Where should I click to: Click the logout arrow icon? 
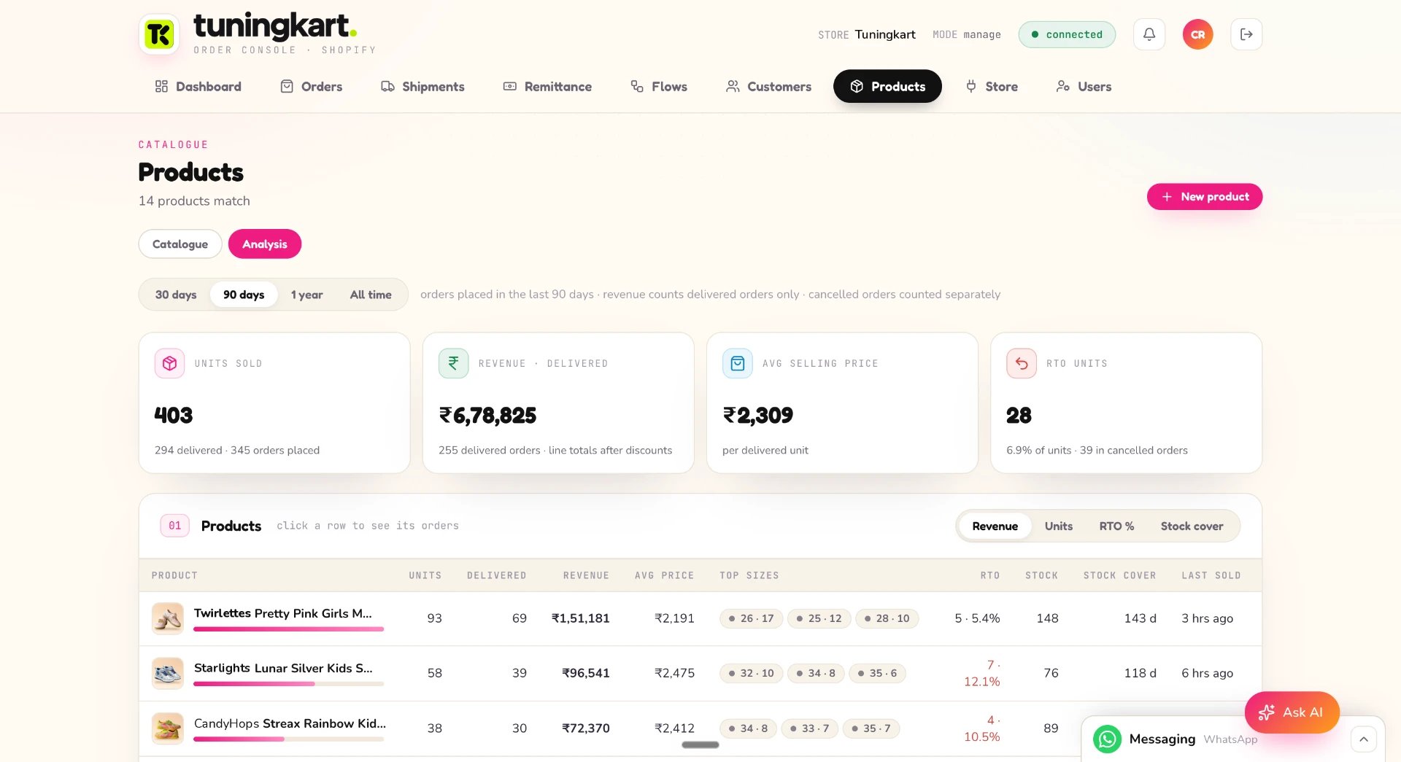tap(1246, 34)
